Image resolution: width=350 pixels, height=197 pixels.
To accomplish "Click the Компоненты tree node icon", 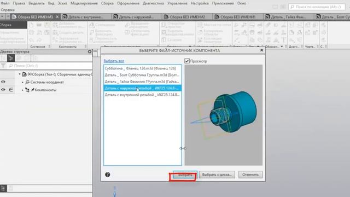I will click(27, 90).
